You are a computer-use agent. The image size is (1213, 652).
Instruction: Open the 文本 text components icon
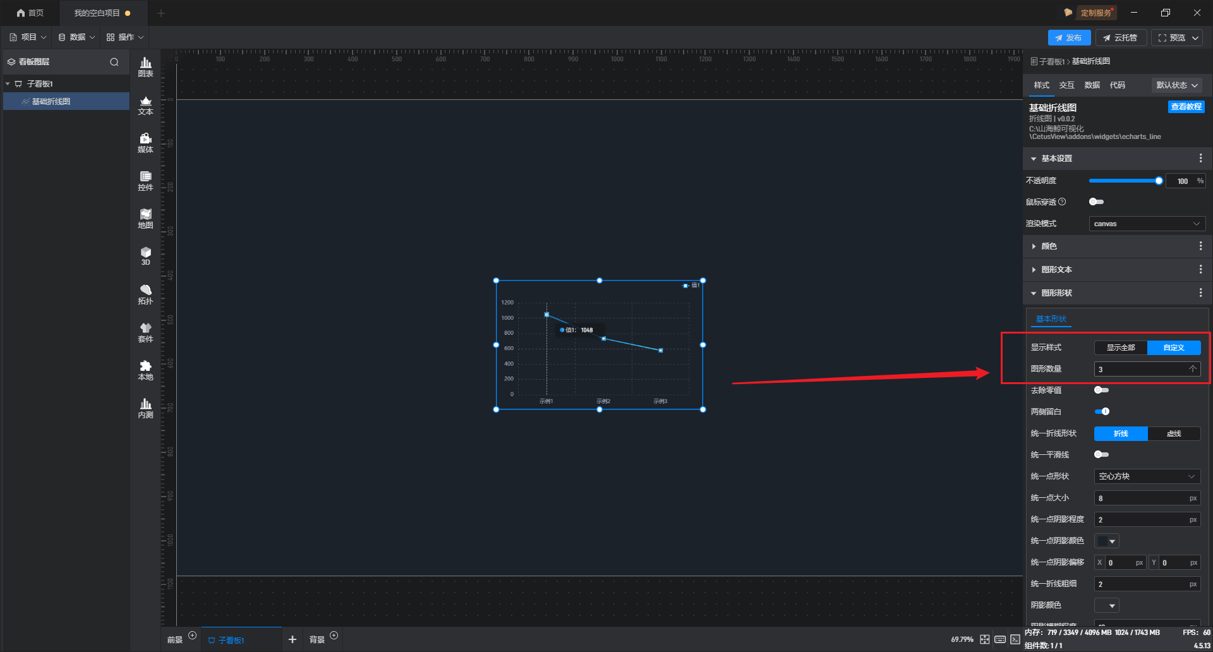pos(145,105)
